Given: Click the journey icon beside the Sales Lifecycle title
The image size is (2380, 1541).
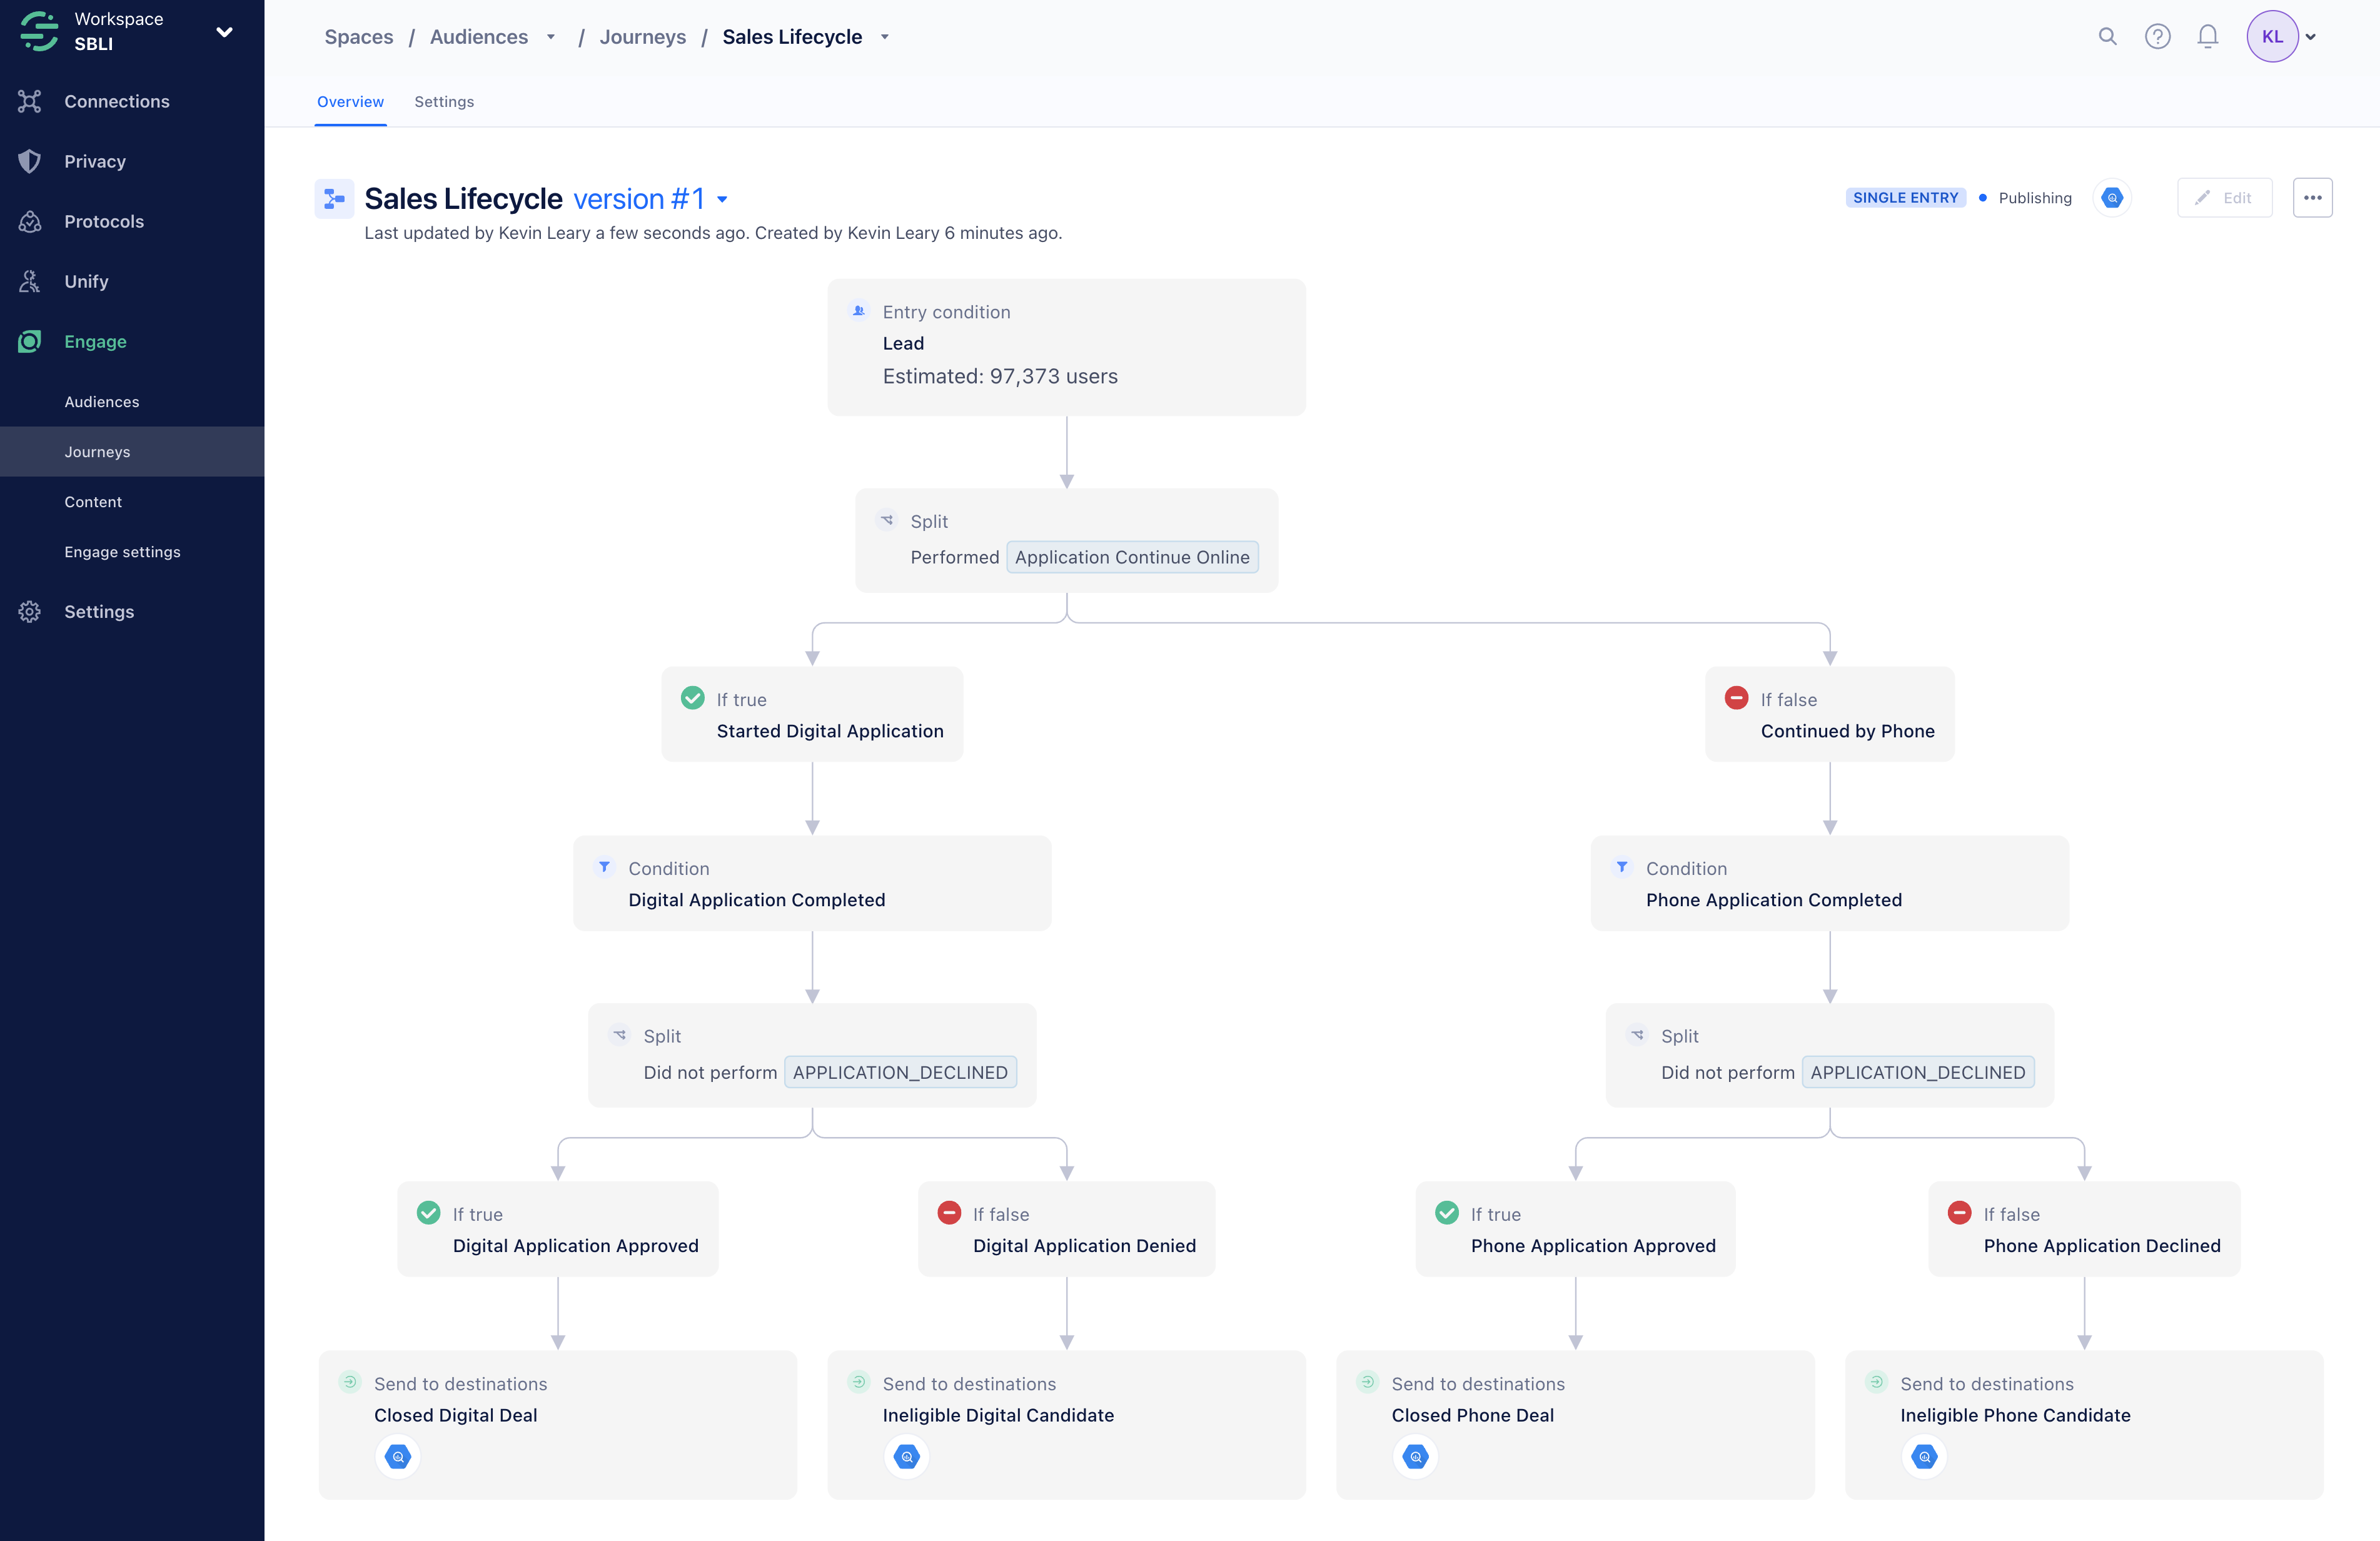Looking at the screenshot, I should [334, 198].
